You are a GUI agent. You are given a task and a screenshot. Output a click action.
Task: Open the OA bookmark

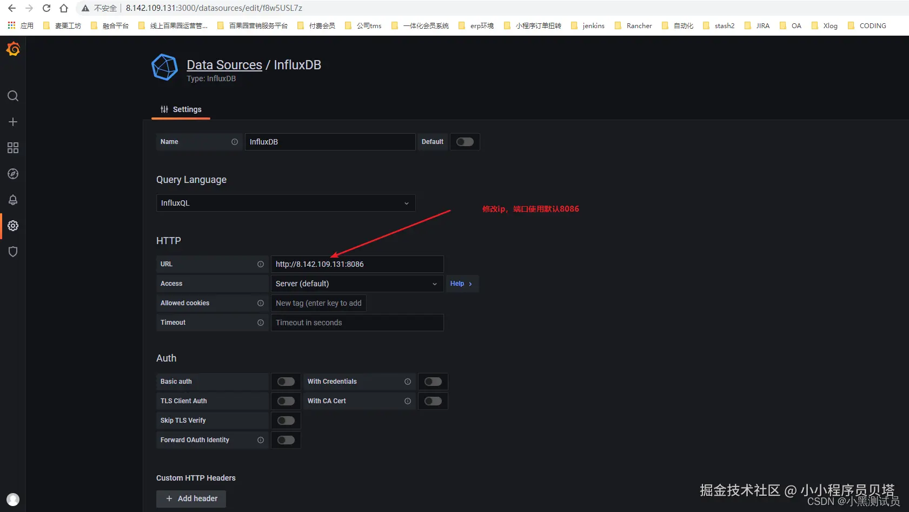coord(791,25)
